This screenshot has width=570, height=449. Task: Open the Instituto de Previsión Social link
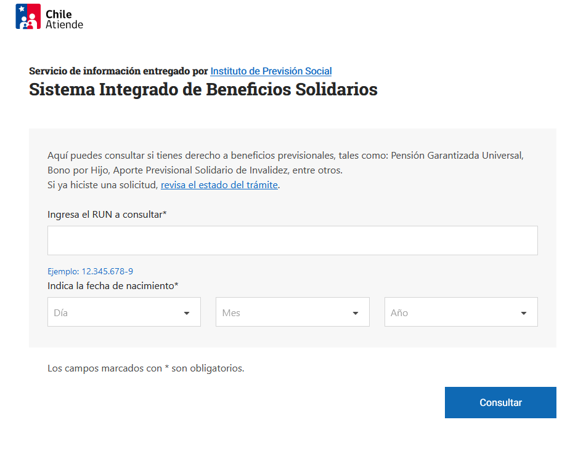click(x=271, y=71)
